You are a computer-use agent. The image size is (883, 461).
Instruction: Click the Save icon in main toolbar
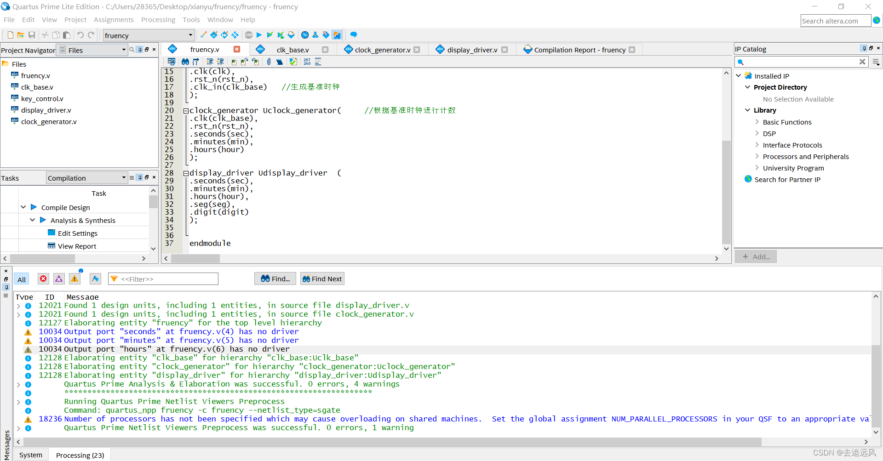(32, 35)
